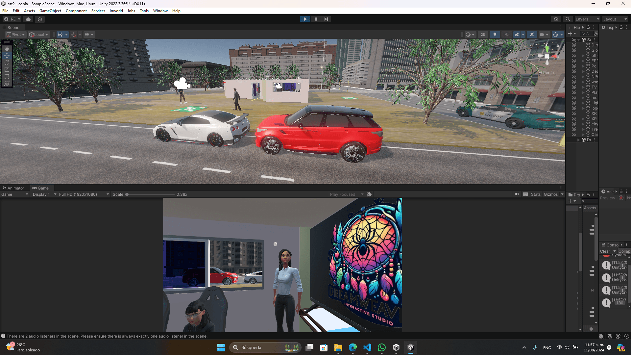Toggle console Collapse button
This screenshot has height=355, width=631.
(624, 251)
